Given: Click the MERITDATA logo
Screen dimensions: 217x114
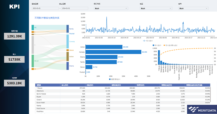Looking at the screenshot, I should [201, 109].
